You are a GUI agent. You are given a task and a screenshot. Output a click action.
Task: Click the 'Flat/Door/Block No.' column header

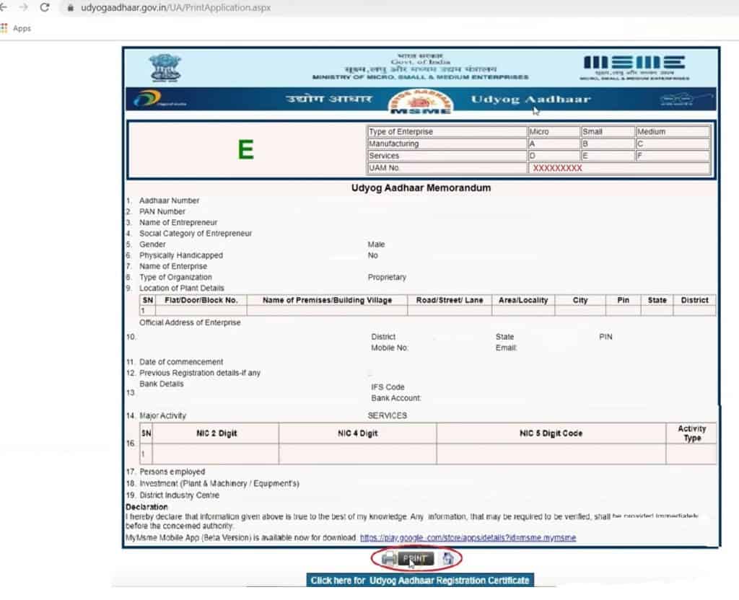pyautogui.click(x=201, y=301)
